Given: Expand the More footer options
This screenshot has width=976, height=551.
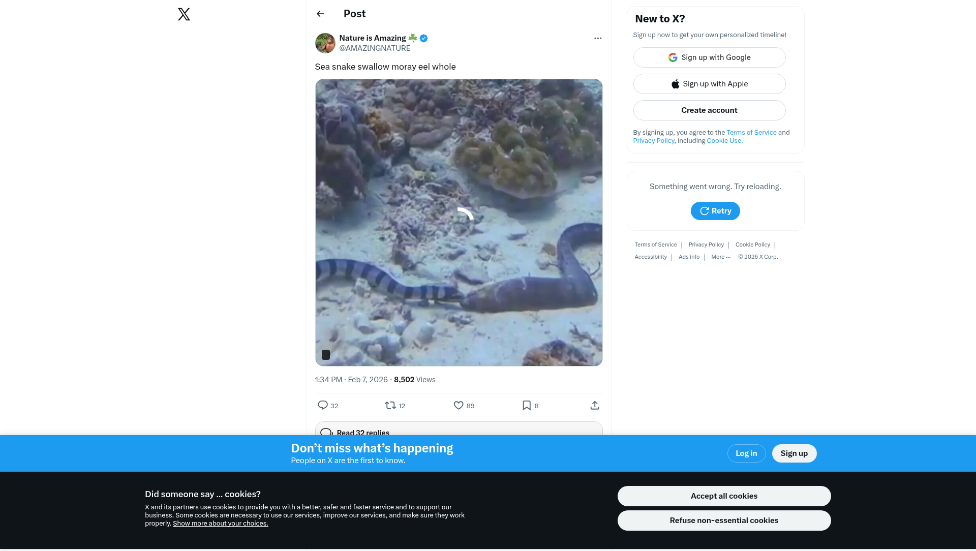Looking at the screenshot, I should click(720, 257).
